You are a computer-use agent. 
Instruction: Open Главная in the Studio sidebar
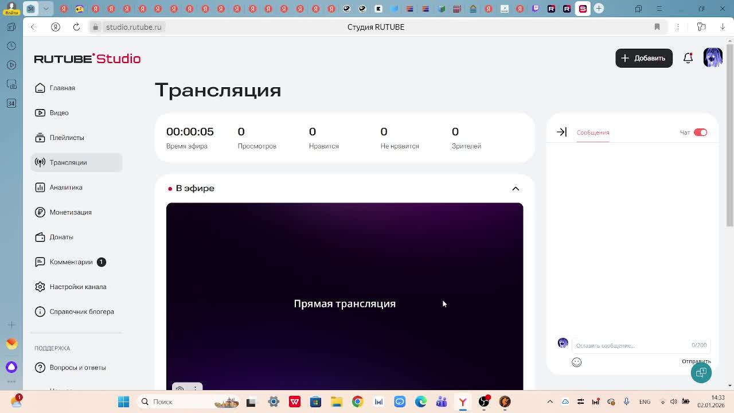55,88
